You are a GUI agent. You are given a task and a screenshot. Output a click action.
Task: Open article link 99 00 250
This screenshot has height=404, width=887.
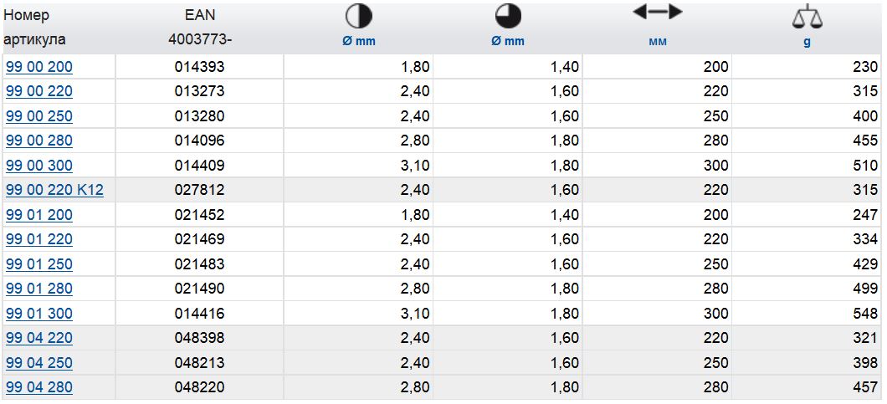click(x=39, y=116)
